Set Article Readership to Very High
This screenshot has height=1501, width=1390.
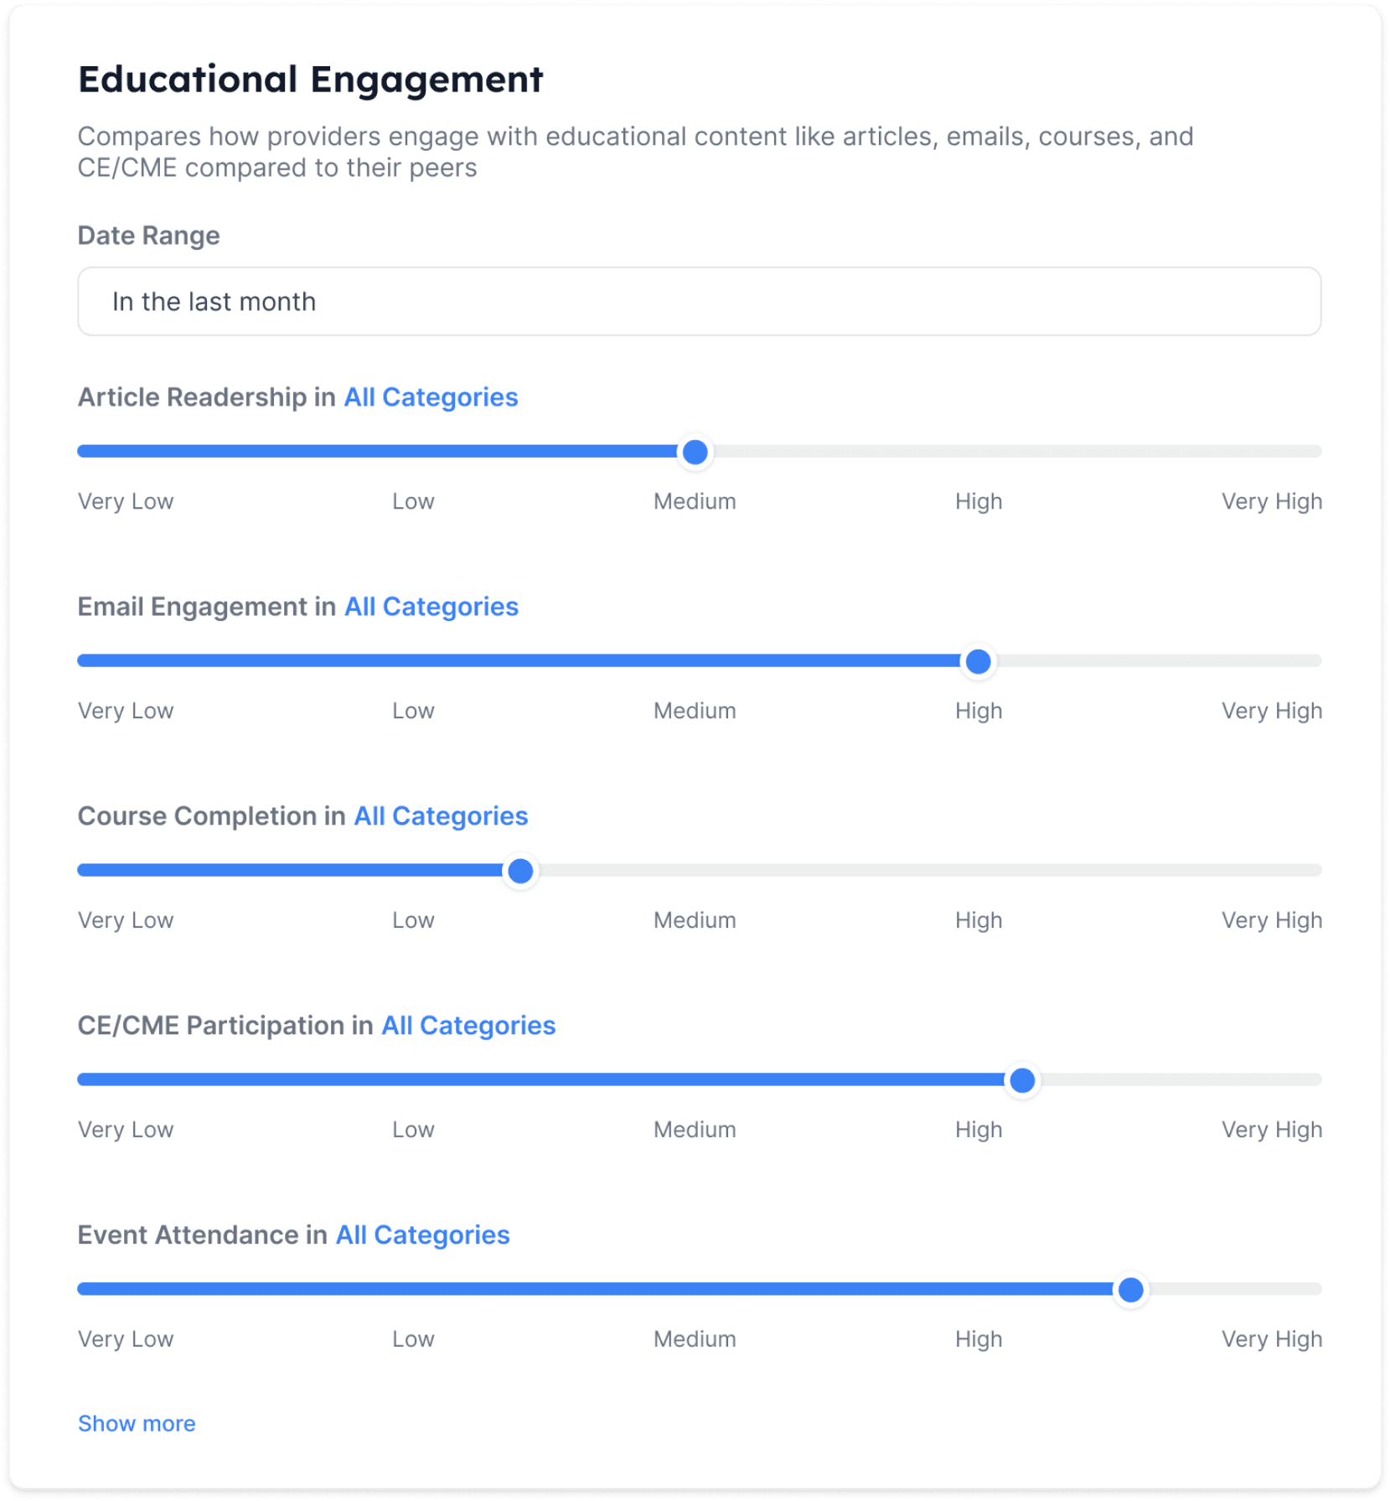tap(1315, 452)
